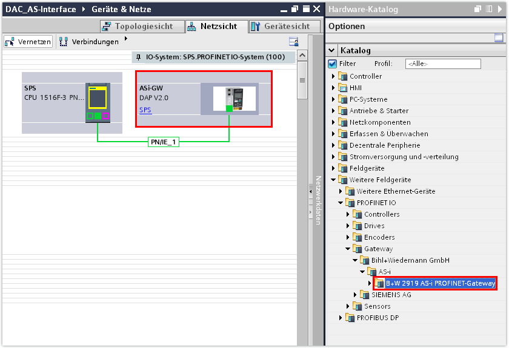Expand the SIEMENS AG gateway folder
509x348 pixels.
point(355,295)
